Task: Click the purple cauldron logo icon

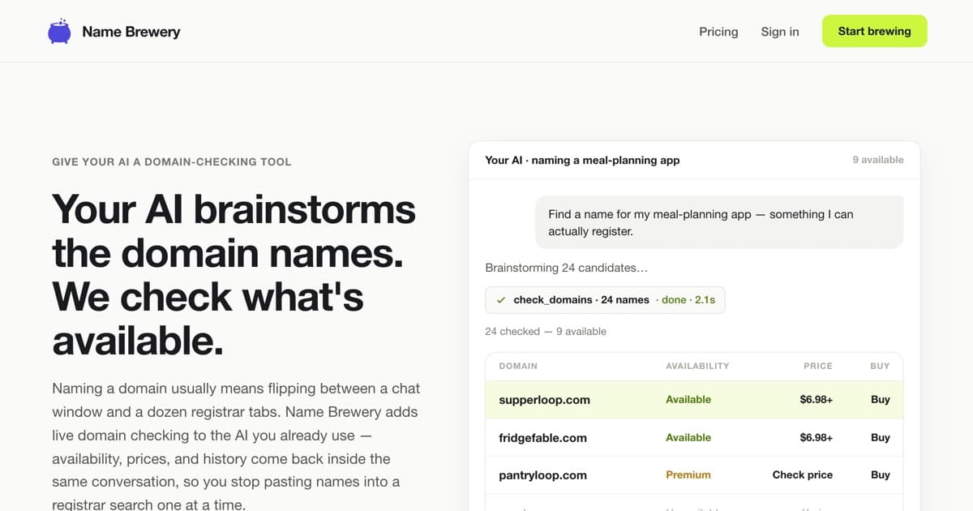Action: 59,32
